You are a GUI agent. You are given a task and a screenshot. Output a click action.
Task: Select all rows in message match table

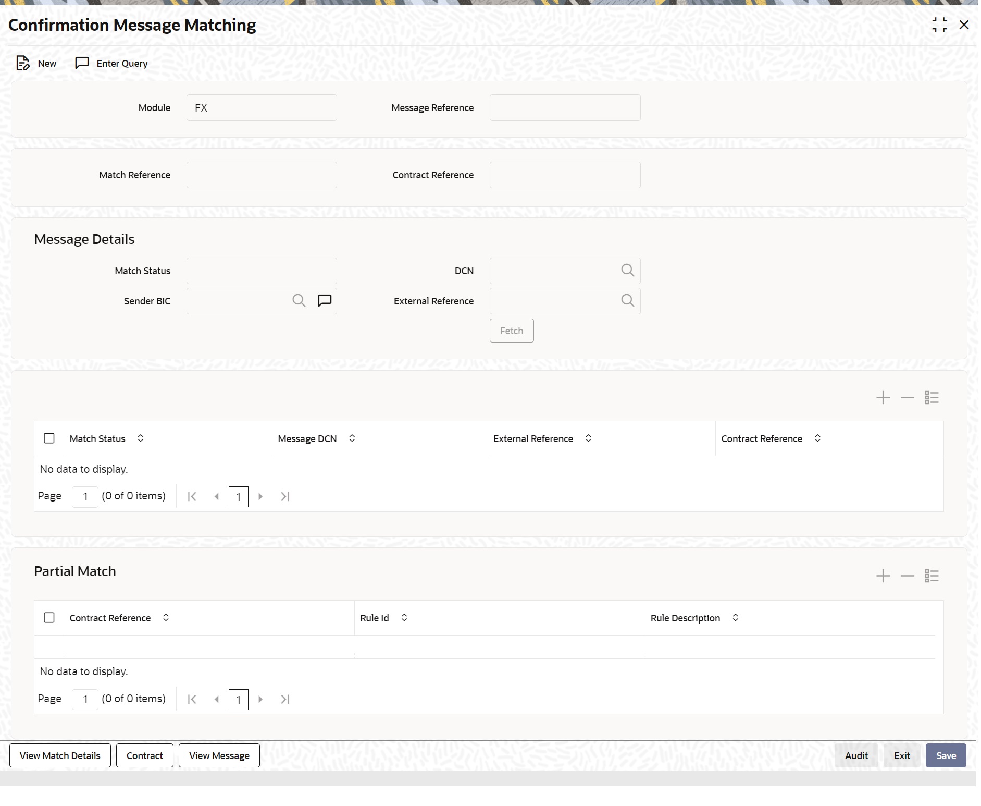tap(49, 438)
